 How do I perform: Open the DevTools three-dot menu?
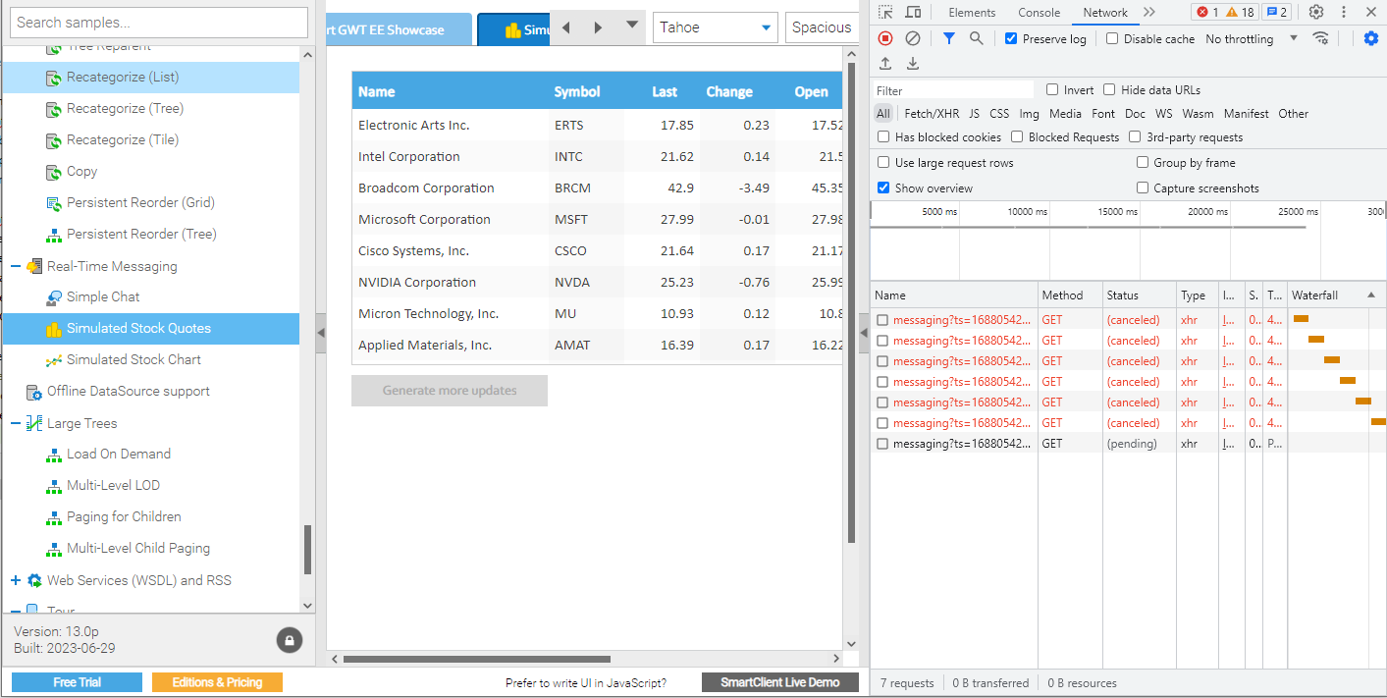(1342, 12)
